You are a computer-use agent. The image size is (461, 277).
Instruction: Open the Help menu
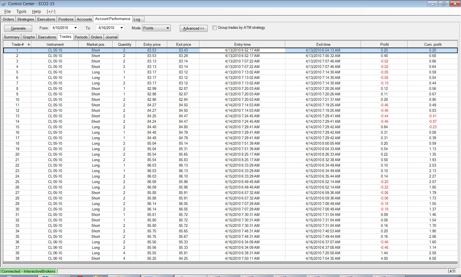click(36, 12)
